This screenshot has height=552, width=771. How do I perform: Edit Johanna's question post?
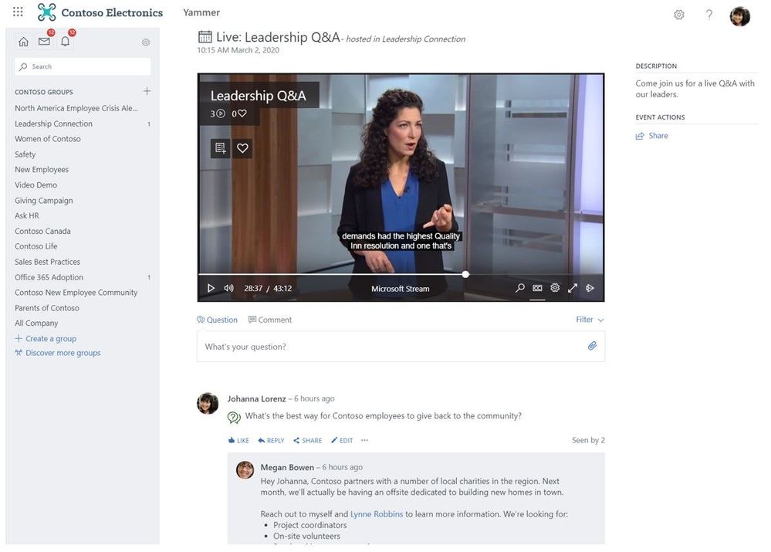pyautogui.click(x=342, y=440)
